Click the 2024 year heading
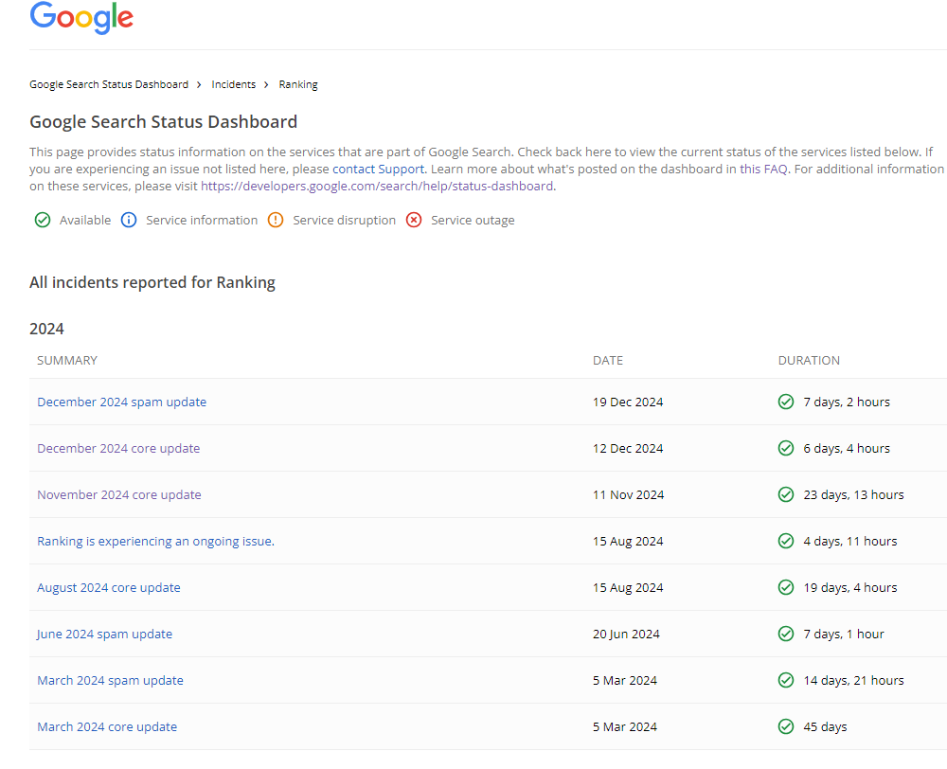 (x=46, y=329)
